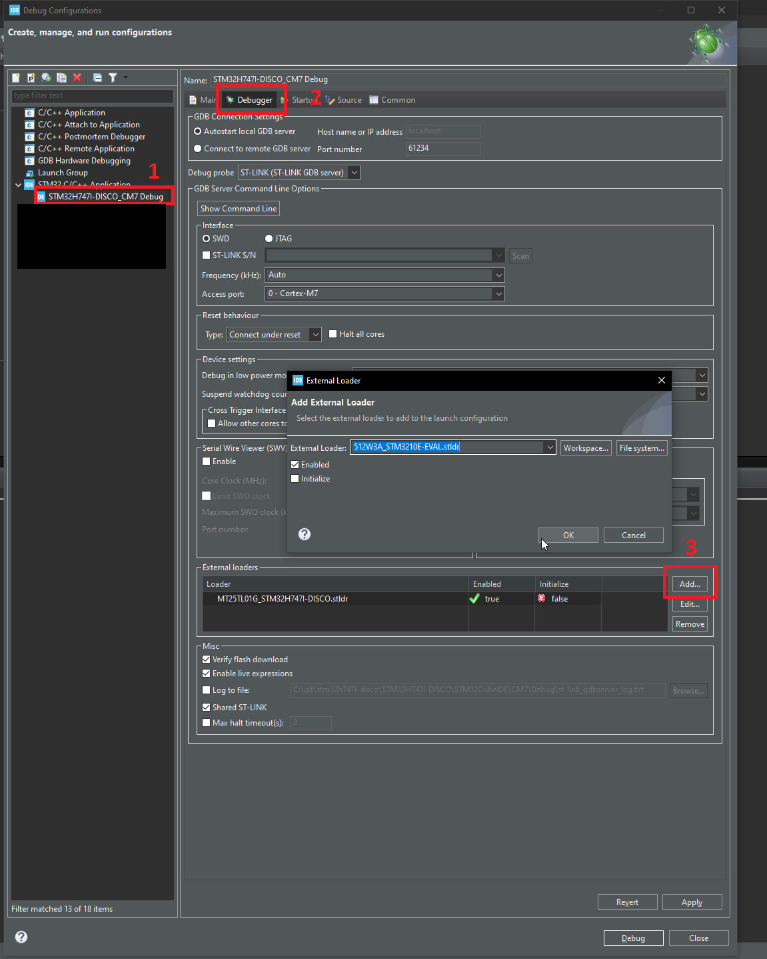Click inside the type filter text field

coord(92,95)
